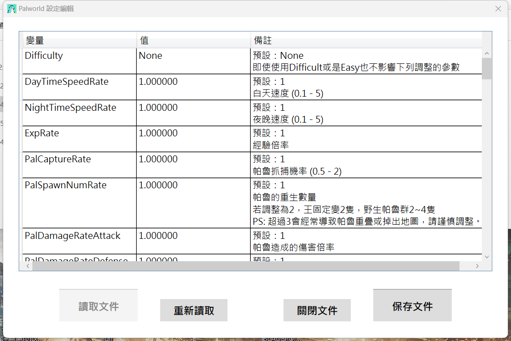Click the 經驗倍率 note
Screen dimensions: 511x341
(271, 145)
